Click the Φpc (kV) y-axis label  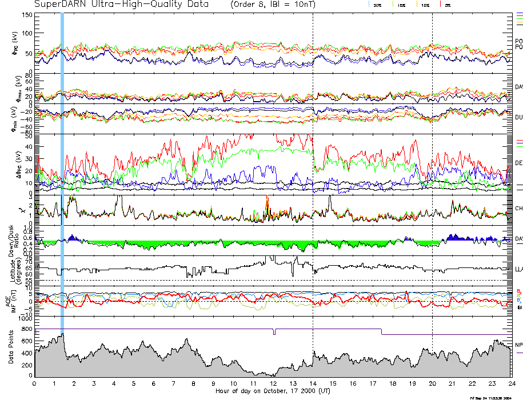[15, 43]
